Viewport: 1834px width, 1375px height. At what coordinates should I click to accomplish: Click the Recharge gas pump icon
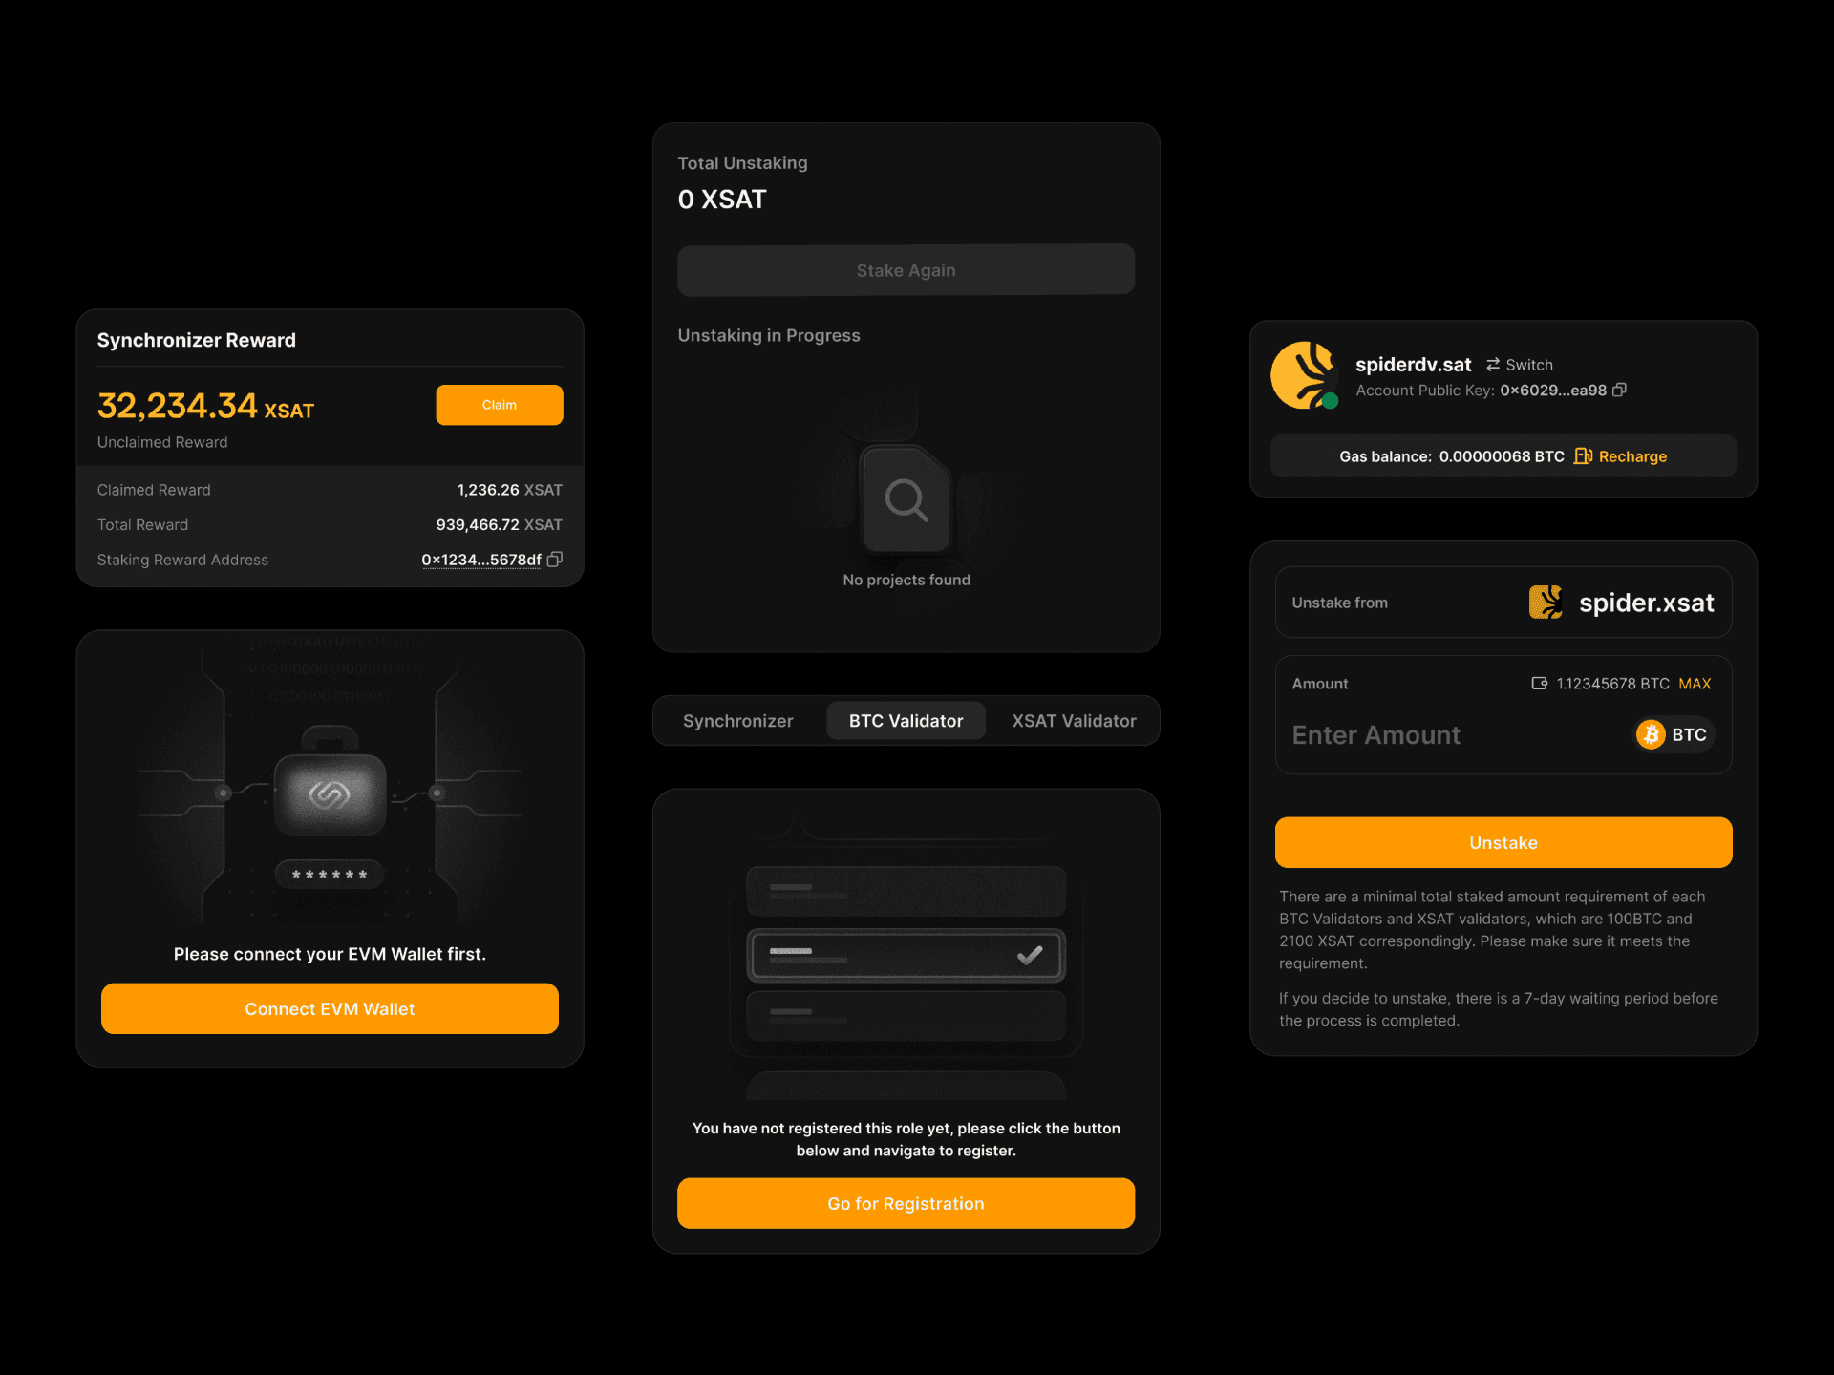click(x=1583, y=456)
